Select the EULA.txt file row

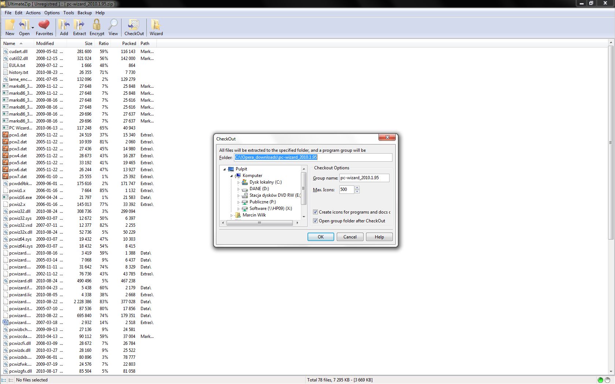click(x=79, y=65)
